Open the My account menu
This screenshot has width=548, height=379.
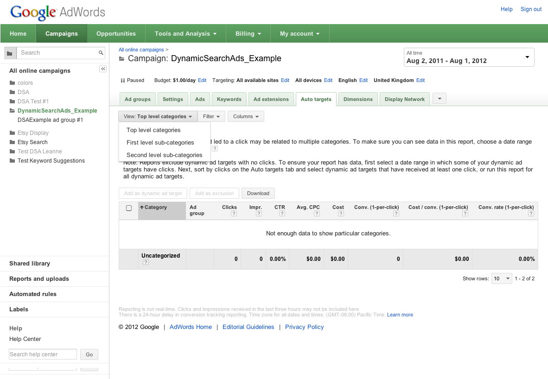tap(299, 33)
